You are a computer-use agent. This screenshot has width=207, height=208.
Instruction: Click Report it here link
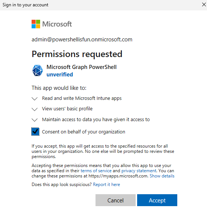coord(106,185)
